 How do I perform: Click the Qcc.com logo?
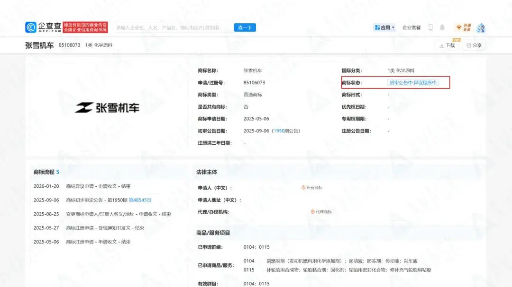point(43,27)
